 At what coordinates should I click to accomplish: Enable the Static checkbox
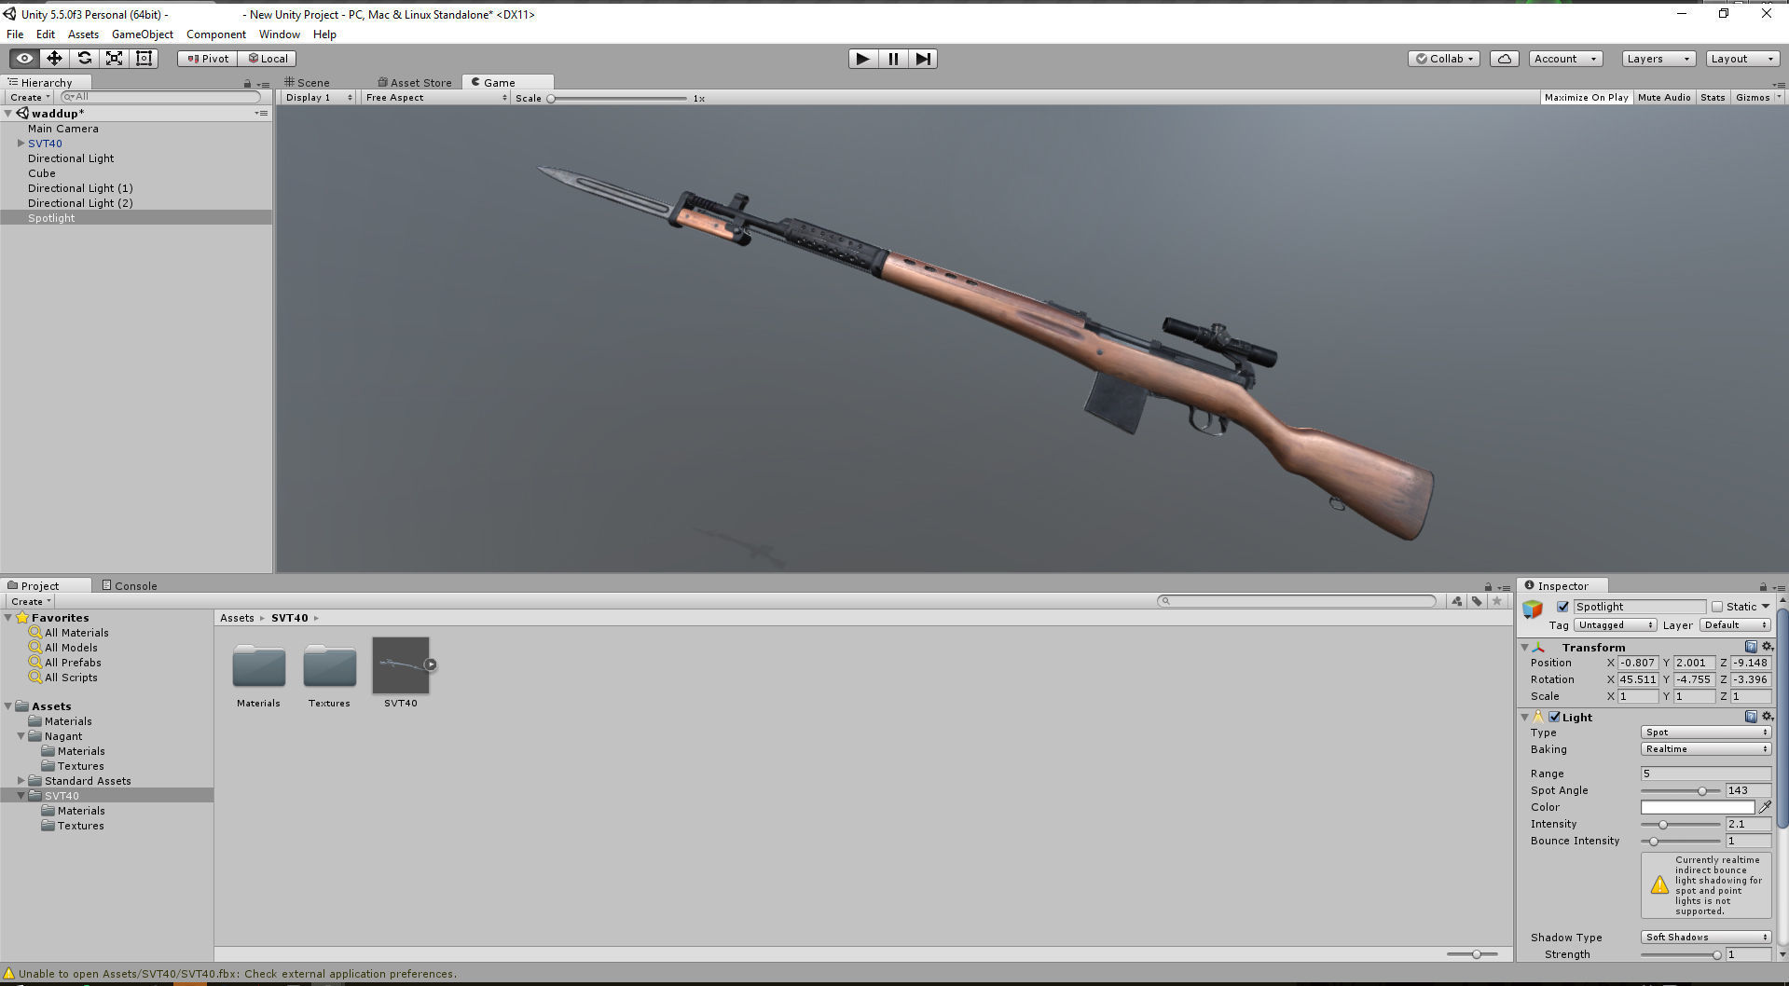point(1717,607)
